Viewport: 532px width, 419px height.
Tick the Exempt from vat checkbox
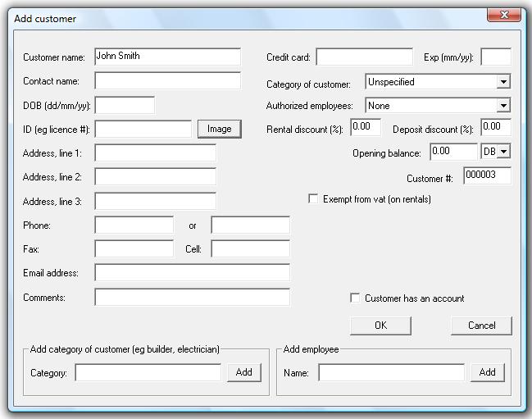(x=313, y=199)
